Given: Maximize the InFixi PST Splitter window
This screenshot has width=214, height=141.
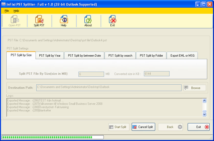Looking at the screenshot, I should (204, 4).
